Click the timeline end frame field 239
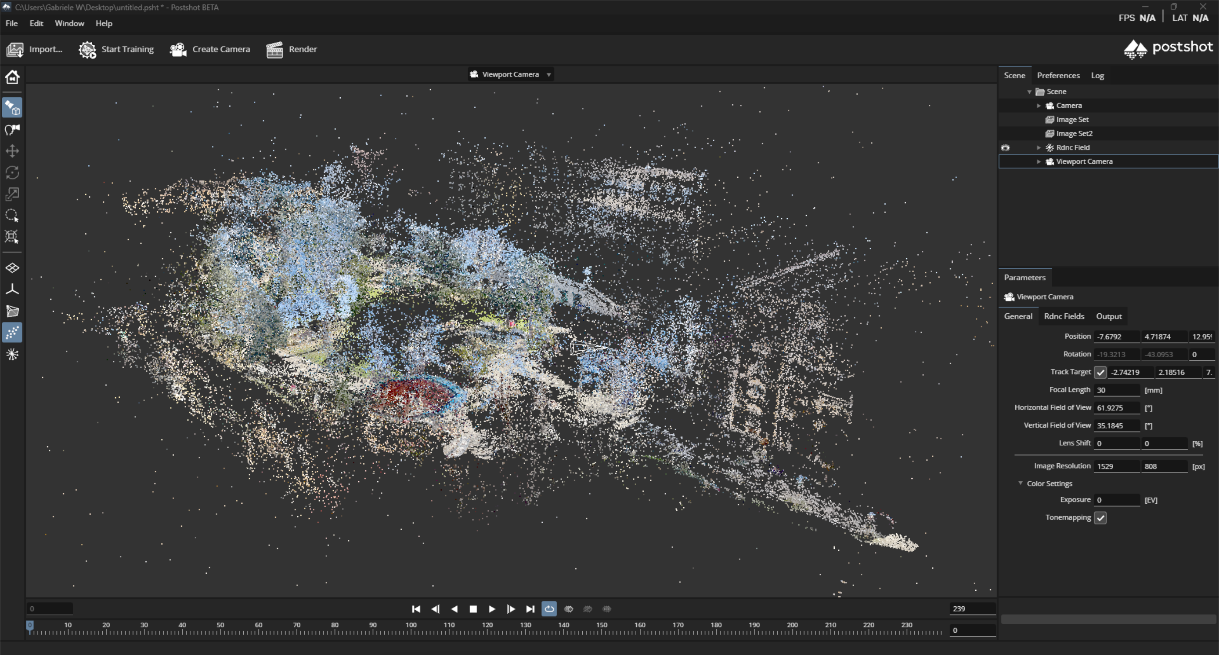 click(x=972, y=608)
